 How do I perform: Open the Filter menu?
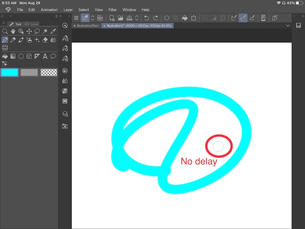pos(112,10)
